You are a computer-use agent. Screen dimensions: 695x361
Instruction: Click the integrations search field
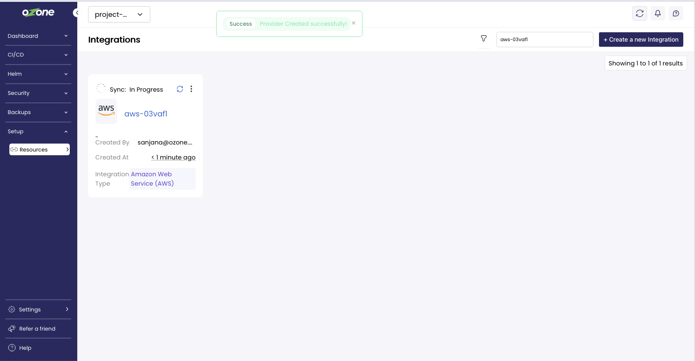click(x=544, y=40)
